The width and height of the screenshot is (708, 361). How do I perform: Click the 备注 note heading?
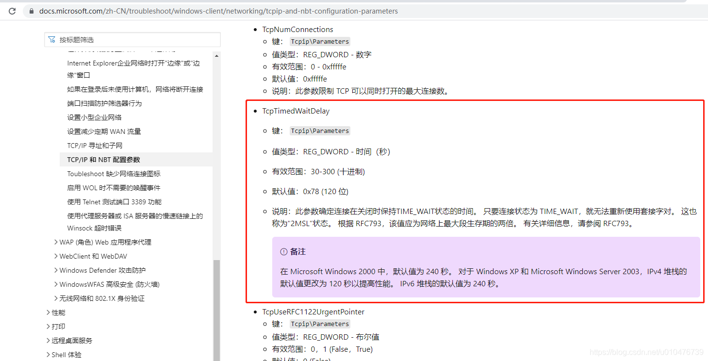[x=298, y=252]
